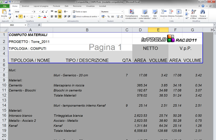Viewport: 216px width, 140px height.
Task: Toggle top vertical alignment
Action: tap(52, 12)
